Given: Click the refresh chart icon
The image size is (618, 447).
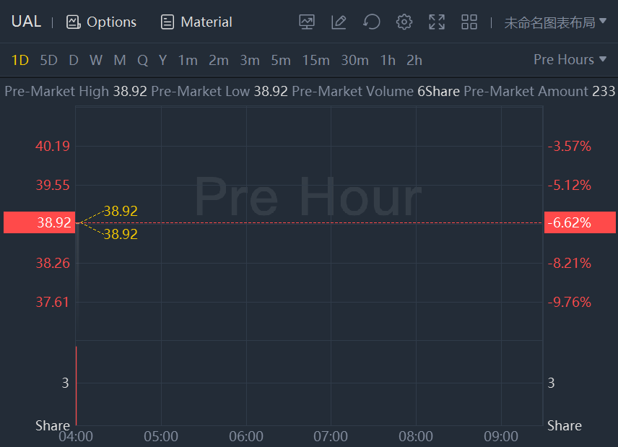Looking at the screenshot, I should click(x=371, y=22).
